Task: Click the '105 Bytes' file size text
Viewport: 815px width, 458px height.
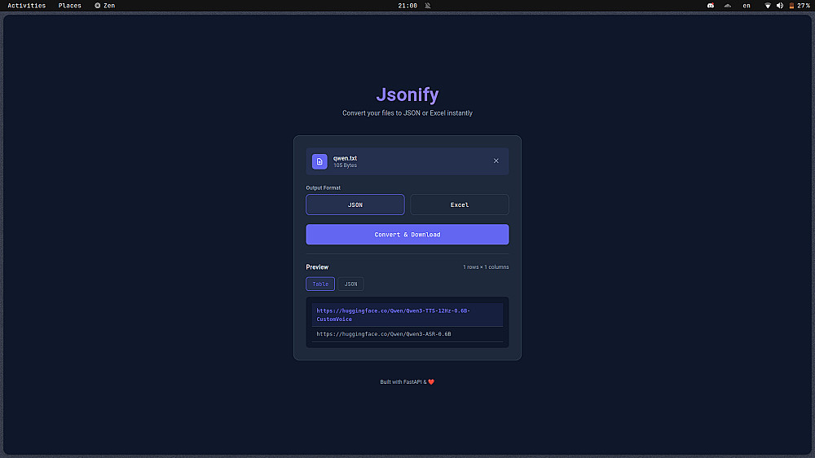Action: click(345, 165)
